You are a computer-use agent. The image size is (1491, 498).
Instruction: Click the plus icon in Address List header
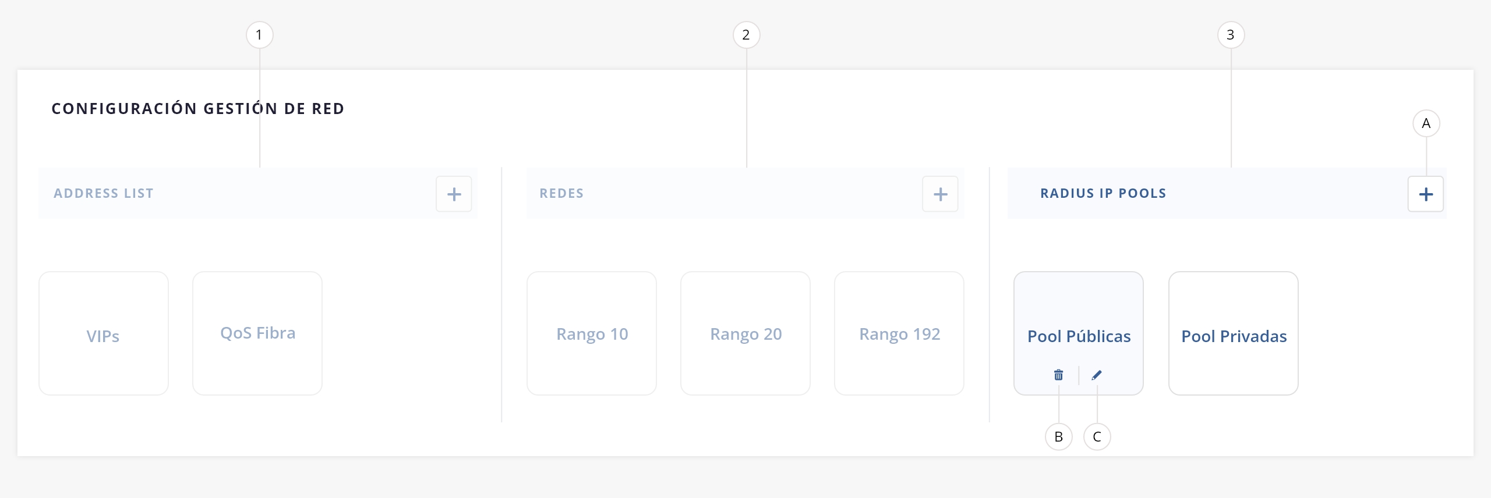tap(454, 194)
